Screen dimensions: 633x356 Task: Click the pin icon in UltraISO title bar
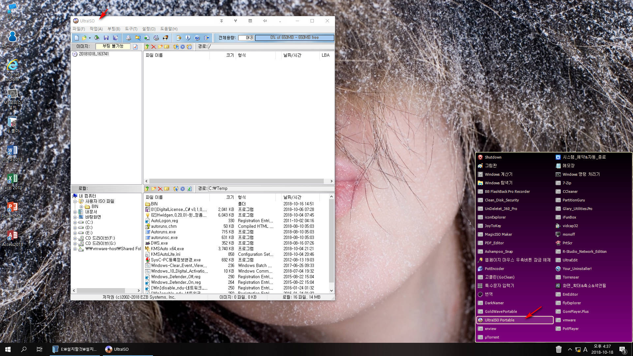click(265, 21)
